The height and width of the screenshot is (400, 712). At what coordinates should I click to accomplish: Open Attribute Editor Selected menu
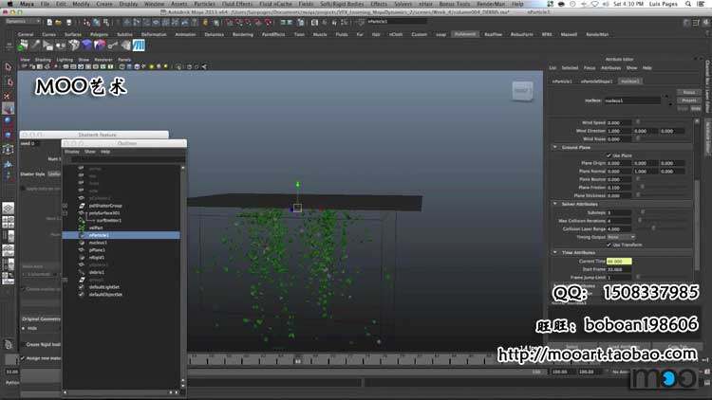pyautogui.click(x=570, y=68)
